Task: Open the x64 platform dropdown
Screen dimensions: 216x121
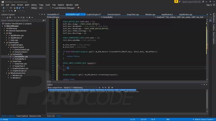Action: click(x=45, y=8)
